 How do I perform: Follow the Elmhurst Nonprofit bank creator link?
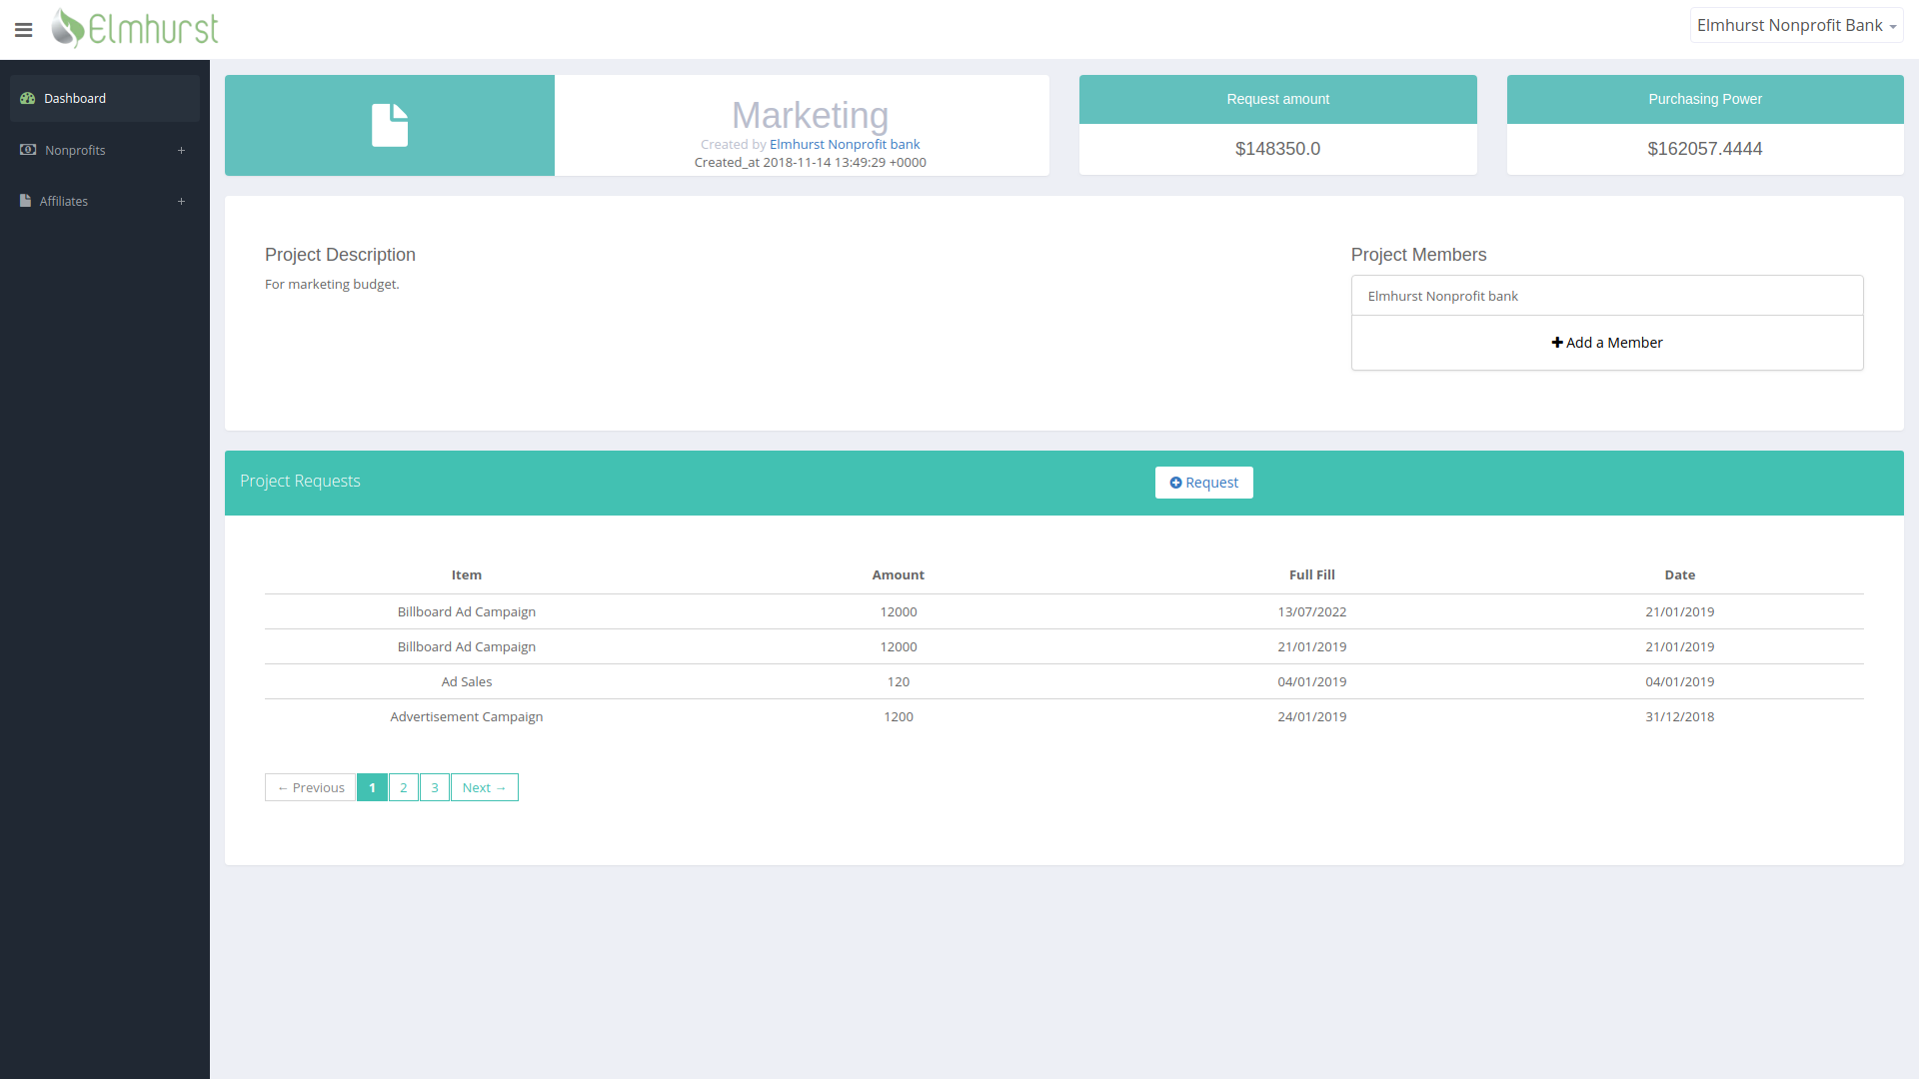point(845,144)
